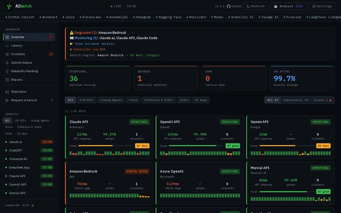Click the Statusline terminal icon

pyautogui.click(x=7, y=92)
